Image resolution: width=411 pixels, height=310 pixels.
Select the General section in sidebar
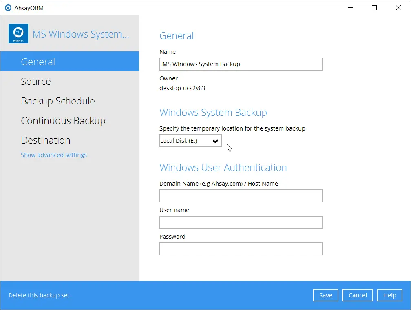(x=38, y=62)
